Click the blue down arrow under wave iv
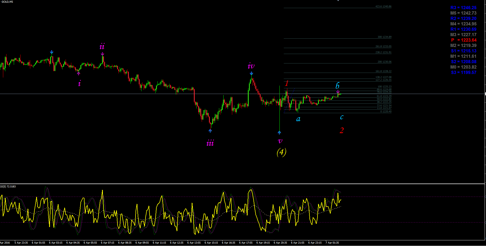 251,73
